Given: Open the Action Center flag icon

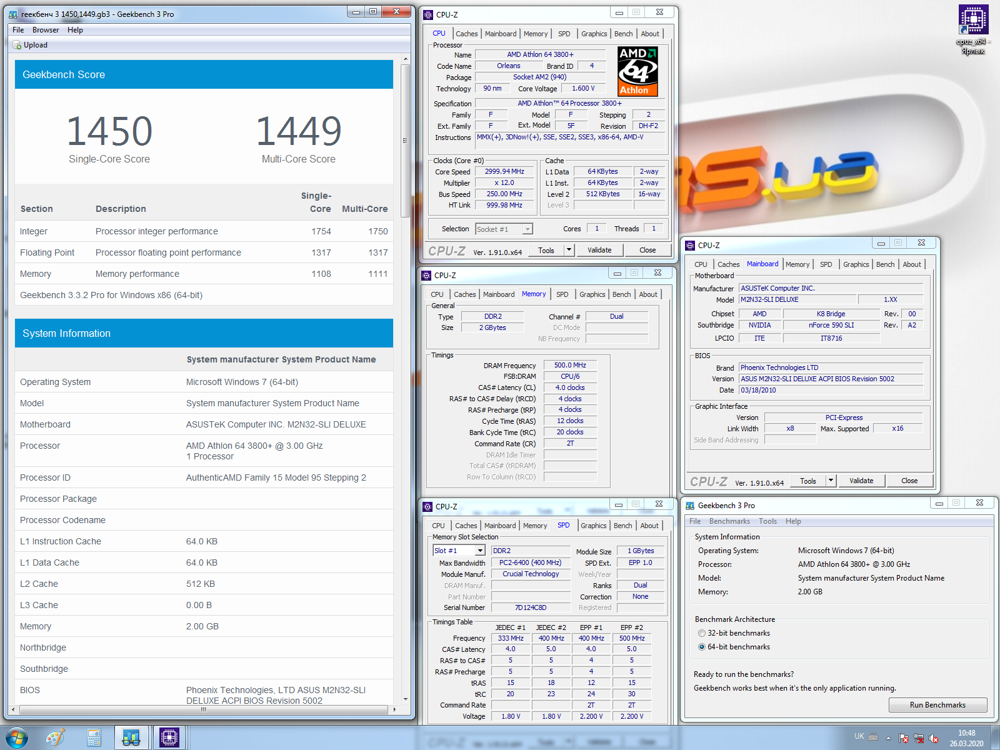Looking at the screenshot, I should (x=904, y=738).
